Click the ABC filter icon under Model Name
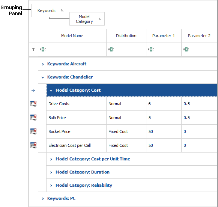218x207 pixels. coord(43,50)
